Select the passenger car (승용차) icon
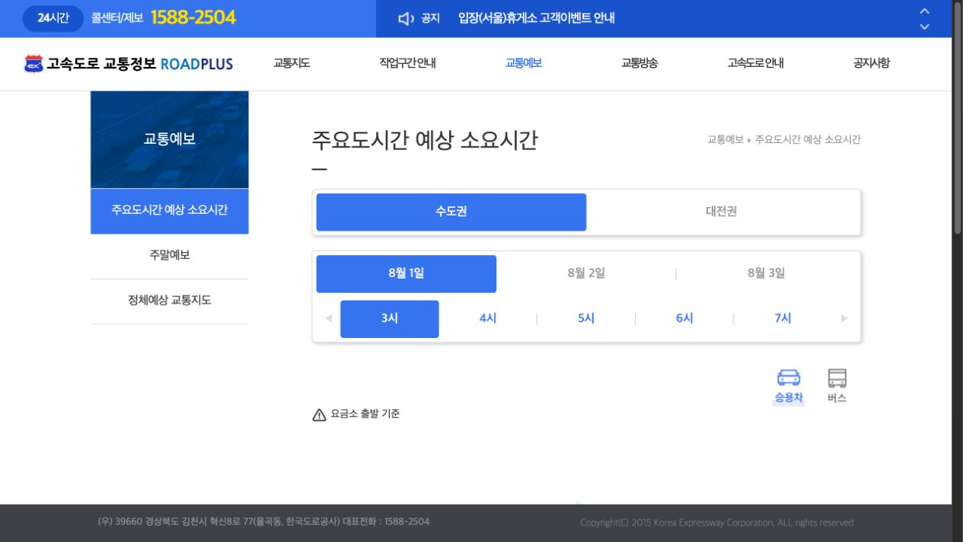The height and width of the screenshot is (542, 963). [789, 386]
